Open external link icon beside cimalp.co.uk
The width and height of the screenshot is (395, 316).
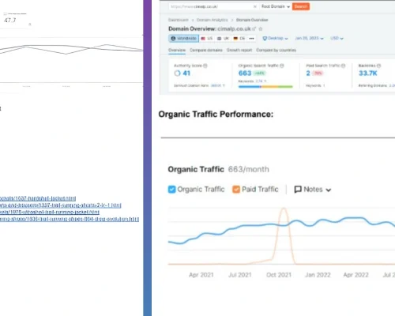coord(254,28)
